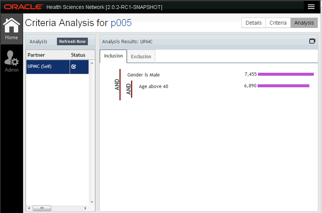Click the inner AND group label
Viewport: 322px width, 213px height.
(128, 89)
